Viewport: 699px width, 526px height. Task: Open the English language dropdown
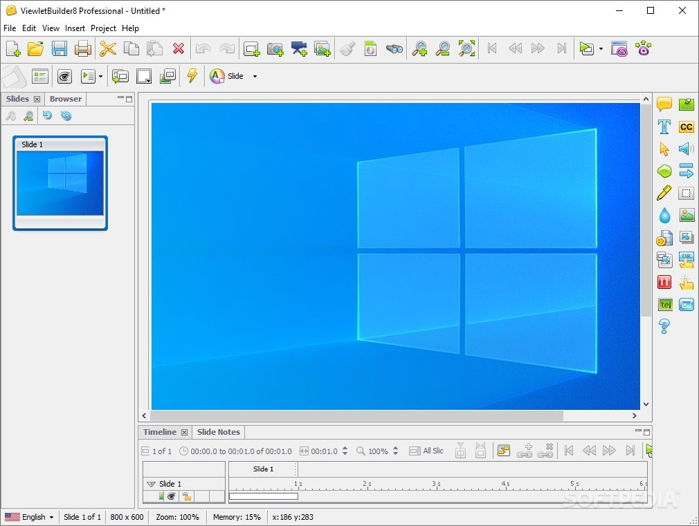click(30, 517)
